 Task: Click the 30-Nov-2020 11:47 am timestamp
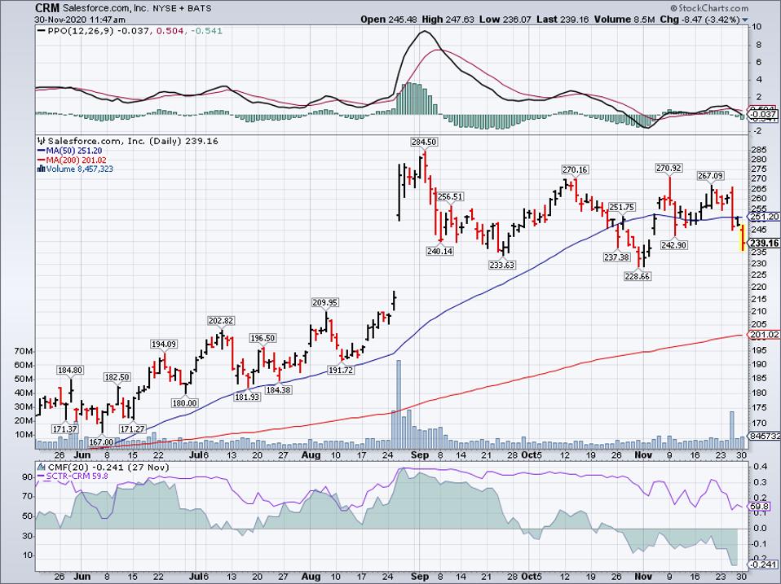coord(80,20)
